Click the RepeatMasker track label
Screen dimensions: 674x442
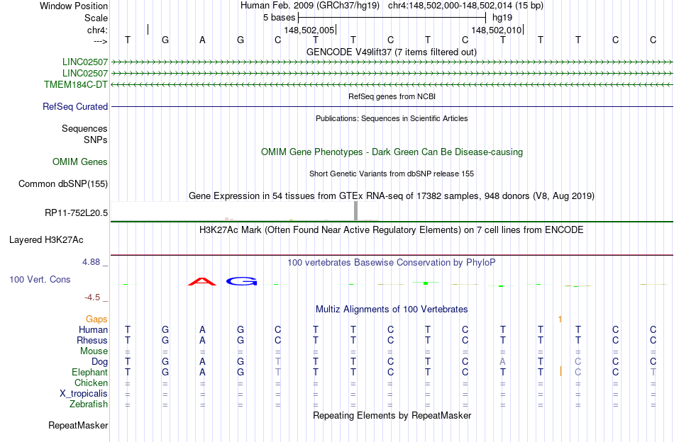coord(78,425)
